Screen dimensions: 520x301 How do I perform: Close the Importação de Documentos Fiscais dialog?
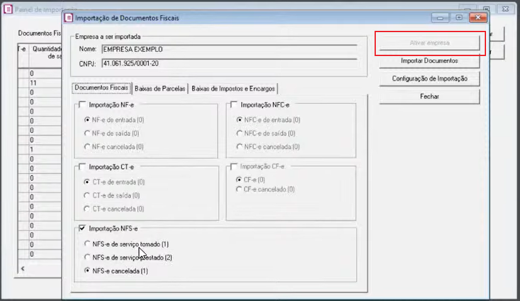coord(478,18)
